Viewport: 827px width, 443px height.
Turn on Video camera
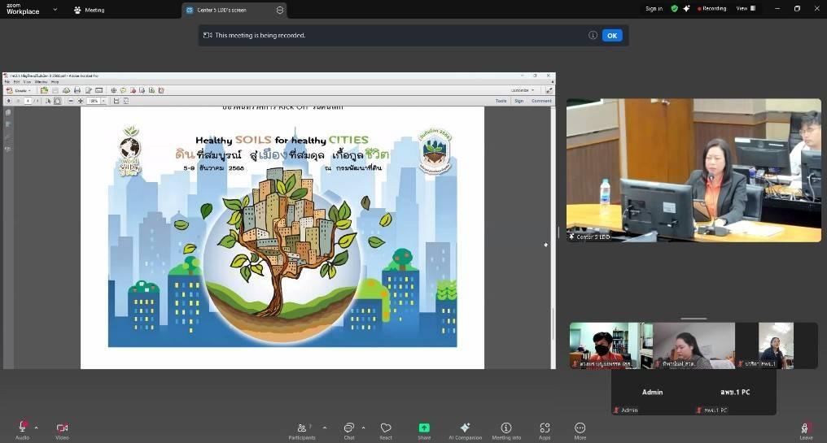coord(62,428)
